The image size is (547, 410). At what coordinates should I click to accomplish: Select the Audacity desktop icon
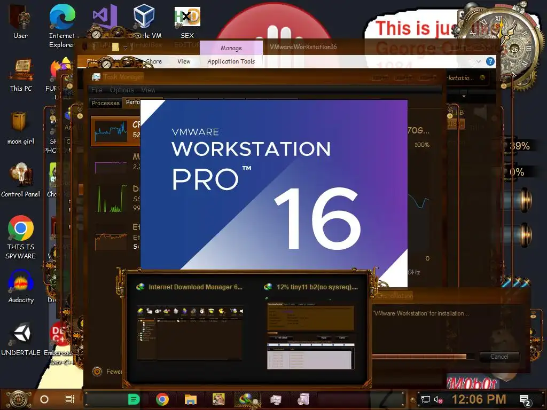click(x=21, y=286)
